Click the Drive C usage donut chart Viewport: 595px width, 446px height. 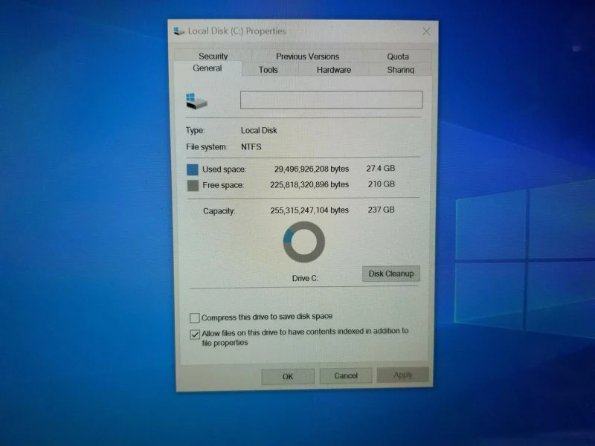[304, 242]
